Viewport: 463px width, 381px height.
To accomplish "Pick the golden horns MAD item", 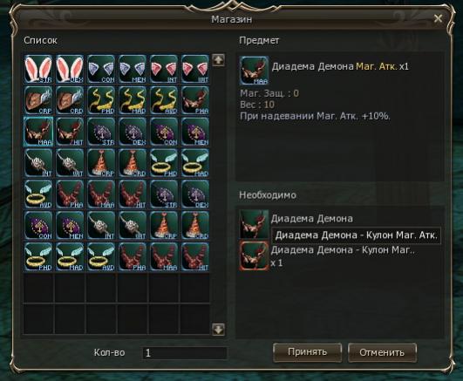I will click(x=133, y=100).
